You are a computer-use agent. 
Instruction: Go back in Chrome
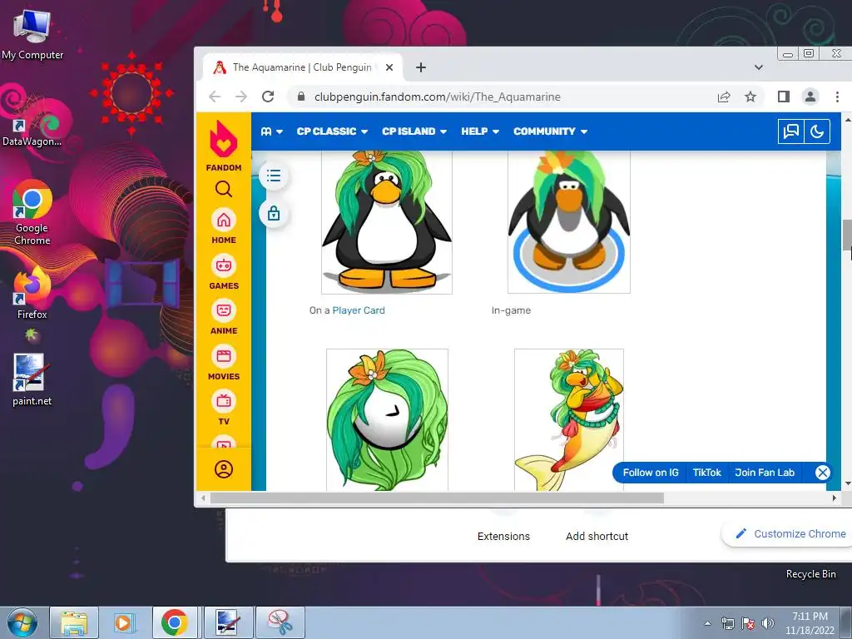(215, 97)
